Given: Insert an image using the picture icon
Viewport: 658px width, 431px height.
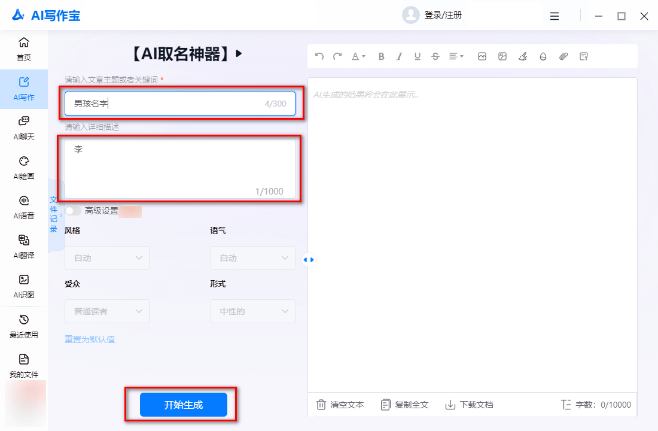Looking at the screenshot, I should click(x=482, y=56).
